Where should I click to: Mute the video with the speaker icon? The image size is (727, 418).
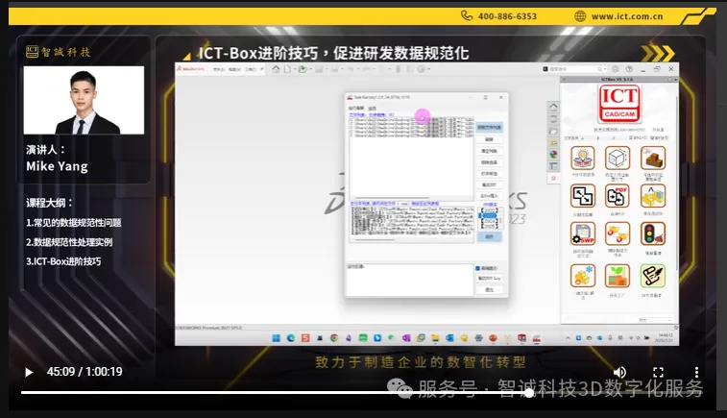[619, 372]
